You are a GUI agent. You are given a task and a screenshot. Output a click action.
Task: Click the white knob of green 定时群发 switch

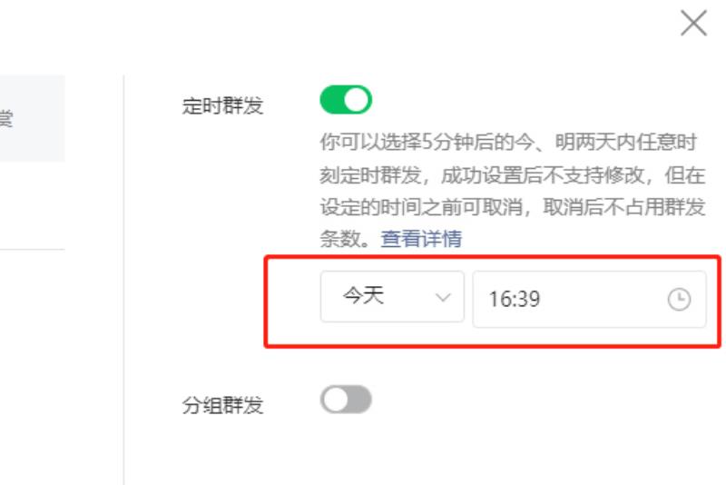tap(357, 100)
